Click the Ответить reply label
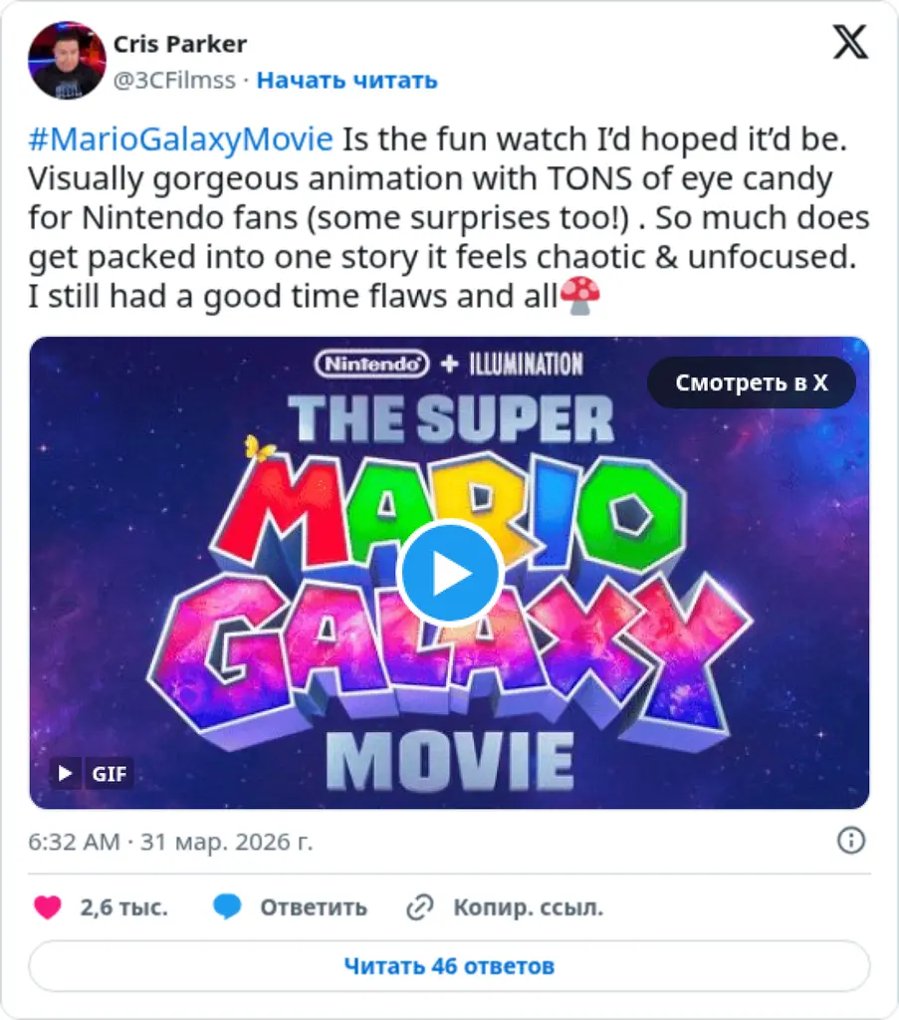Viewport: 899px width, 1020px height. pos(314,907)
